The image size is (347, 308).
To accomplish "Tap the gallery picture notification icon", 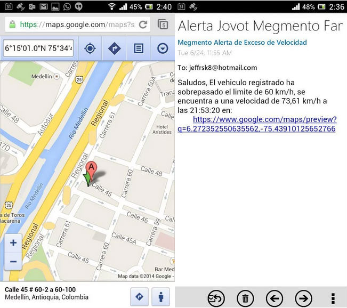I will (x=55, y=7).
